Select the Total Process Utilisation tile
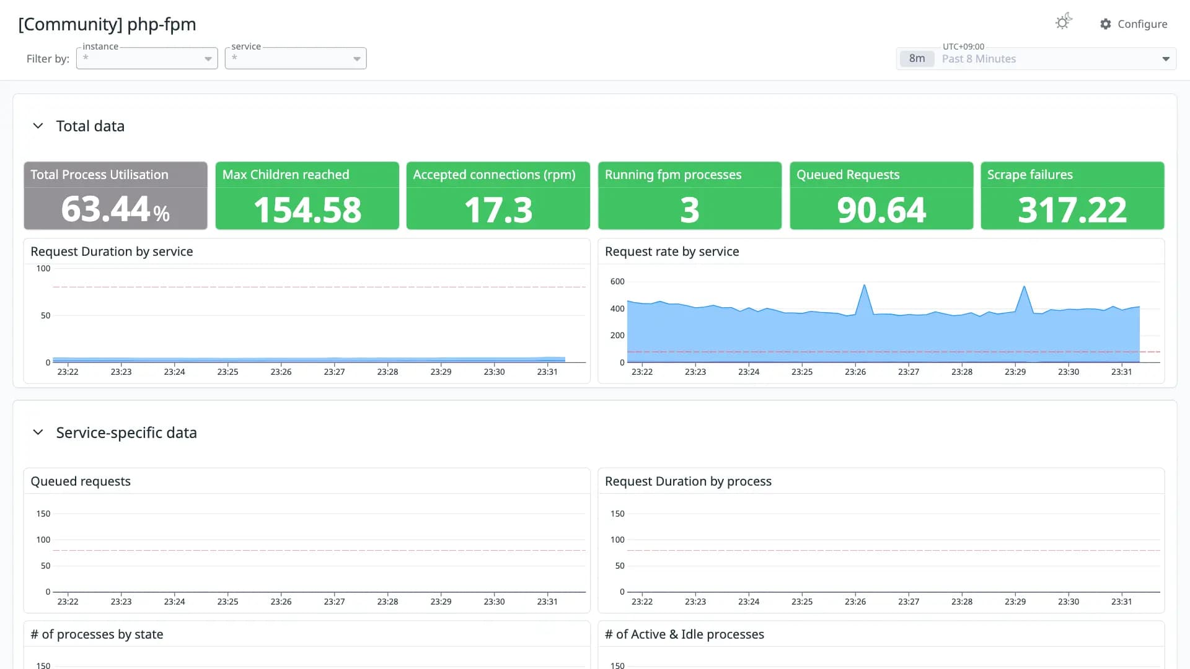The image size is (1190, 669). click(115, 196)
